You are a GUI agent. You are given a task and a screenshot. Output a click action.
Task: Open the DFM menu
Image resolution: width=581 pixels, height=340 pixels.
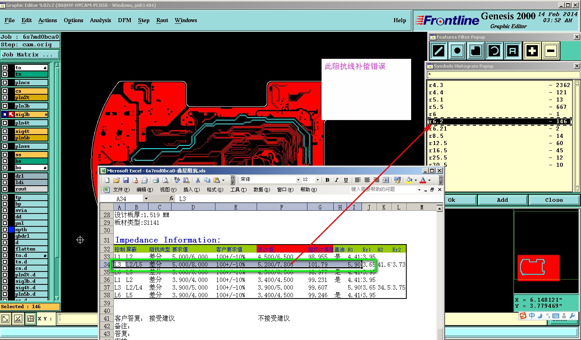tap(125, 20)
